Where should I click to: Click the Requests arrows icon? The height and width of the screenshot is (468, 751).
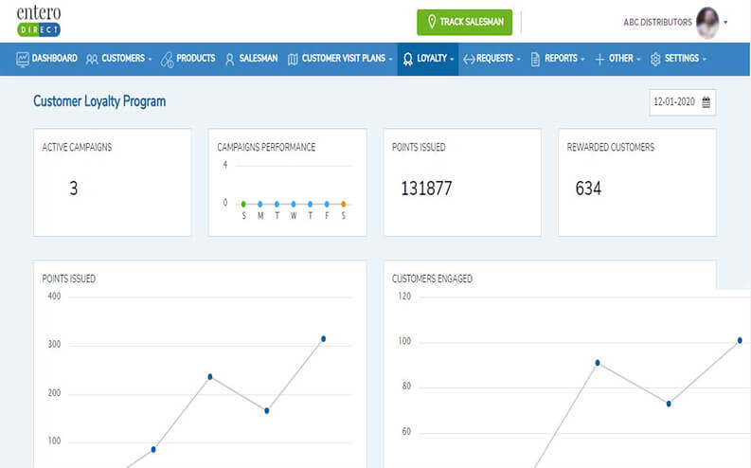coord(469,59)
